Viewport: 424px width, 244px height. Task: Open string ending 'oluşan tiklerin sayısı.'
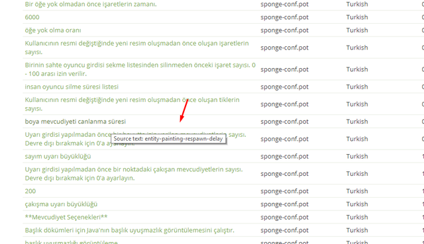coord(132,104)
